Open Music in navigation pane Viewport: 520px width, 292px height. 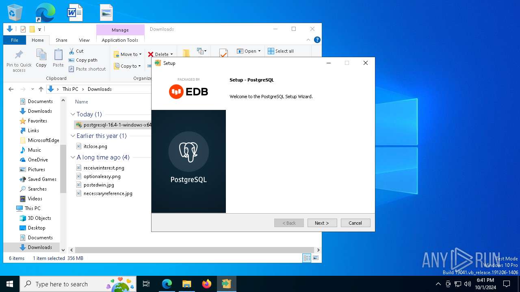pos(34,150)
